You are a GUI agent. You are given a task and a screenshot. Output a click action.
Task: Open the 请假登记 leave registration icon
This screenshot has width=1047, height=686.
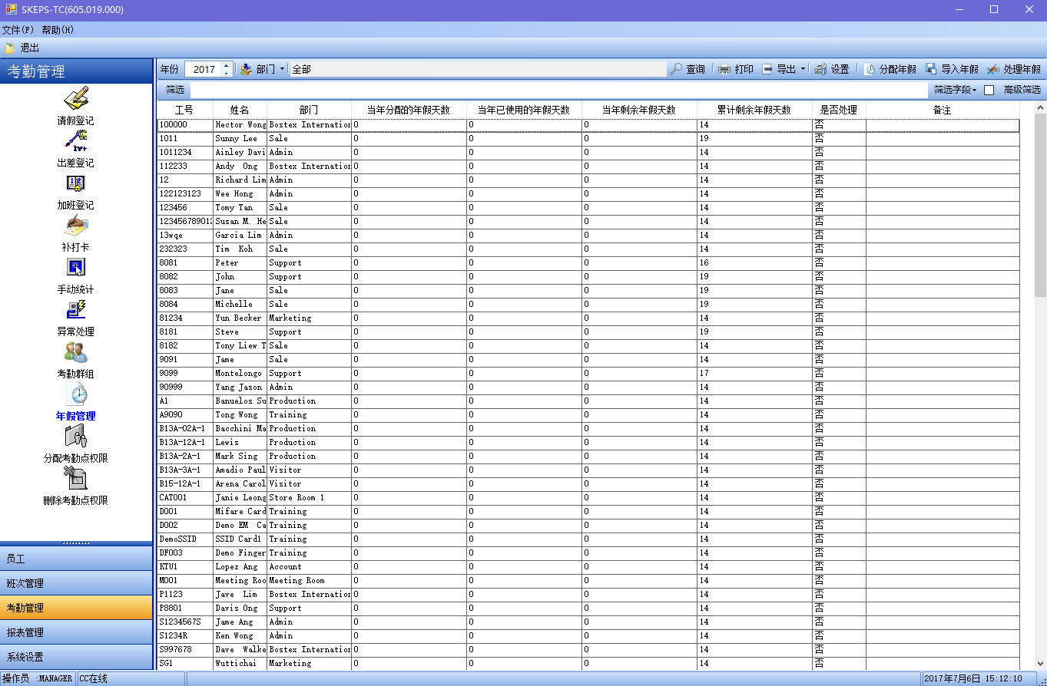[x=75, y=99]
